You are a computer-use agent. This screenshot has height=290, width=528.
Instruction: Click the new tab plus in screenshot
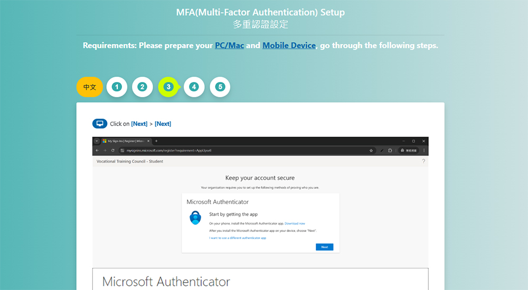156,141
